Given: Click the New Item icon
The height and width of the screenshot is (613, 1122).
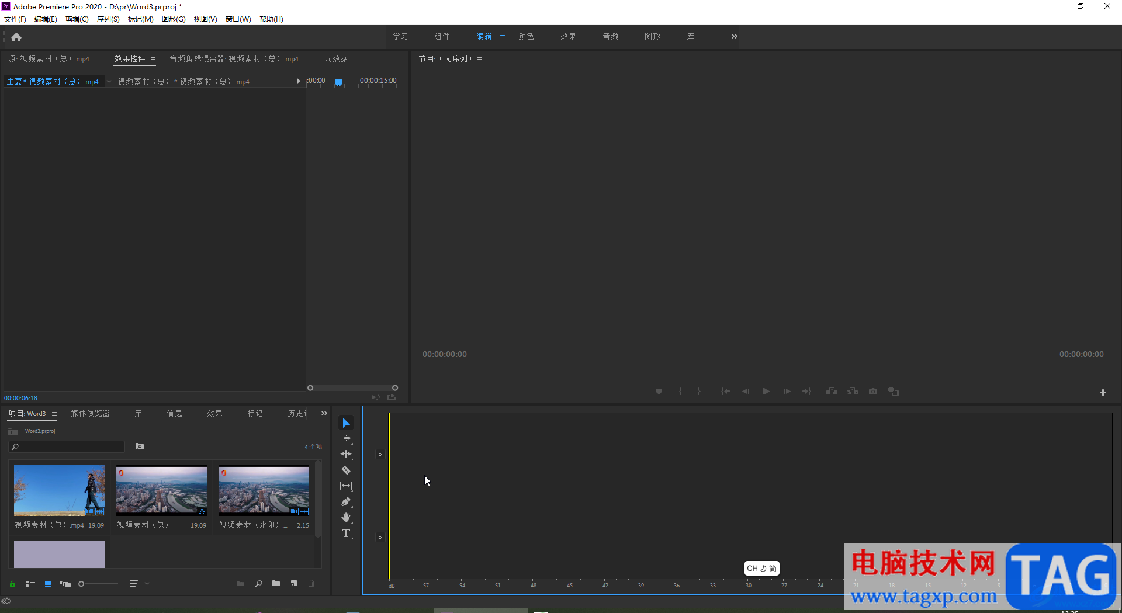Looking at the screenshot, I should click(294, 584).
